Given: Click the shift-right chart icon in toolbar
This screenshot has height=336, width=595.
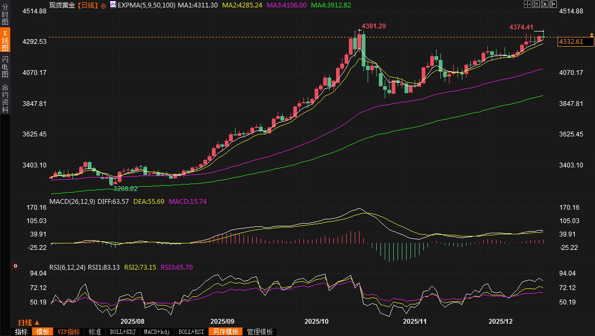Looking at the screenshot, I should (x=553, y=4).
